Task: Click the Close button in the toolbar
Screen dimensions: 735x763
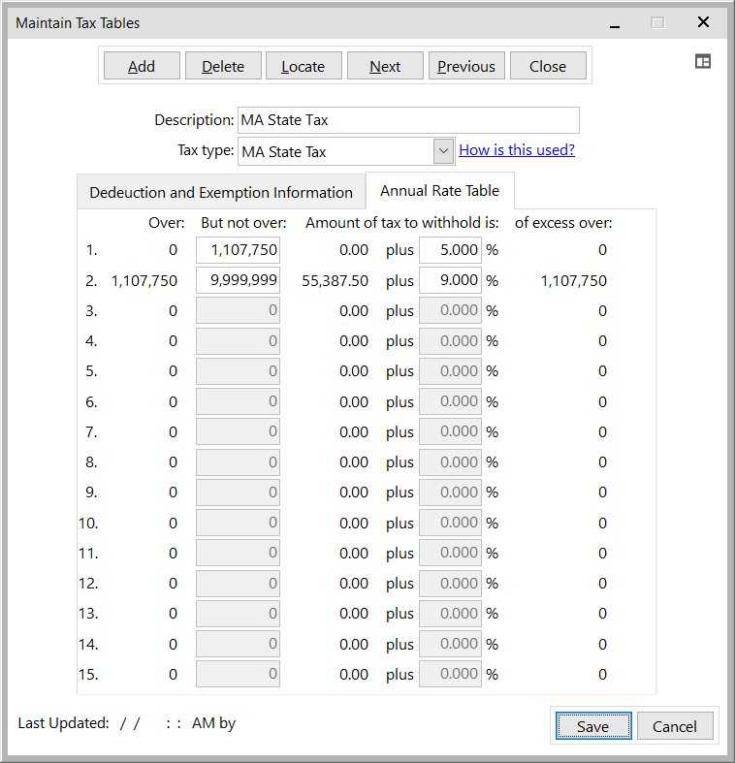Action: [548, 66]
